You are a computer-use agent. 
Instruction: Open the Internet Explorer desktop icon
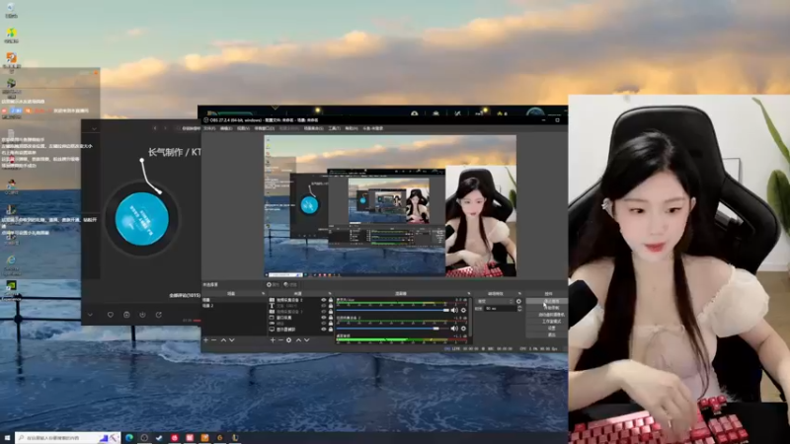click(x=11, y=262)
